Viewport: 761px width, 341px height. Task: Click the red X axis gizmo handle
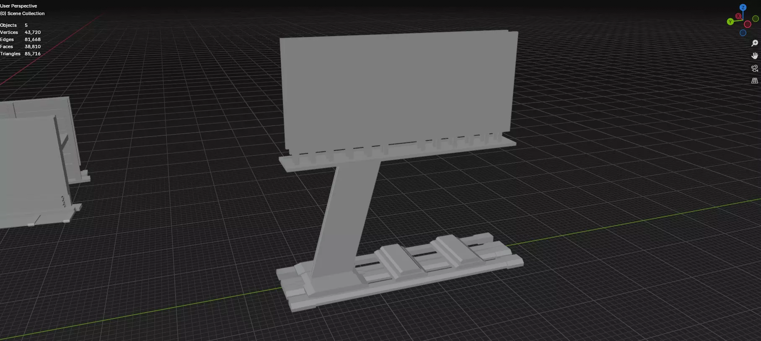pos(738,16)
